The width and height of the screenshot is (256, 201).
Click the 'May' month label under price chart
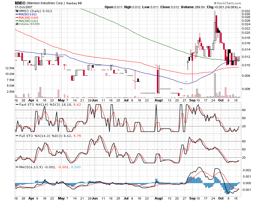coord(61,100)
